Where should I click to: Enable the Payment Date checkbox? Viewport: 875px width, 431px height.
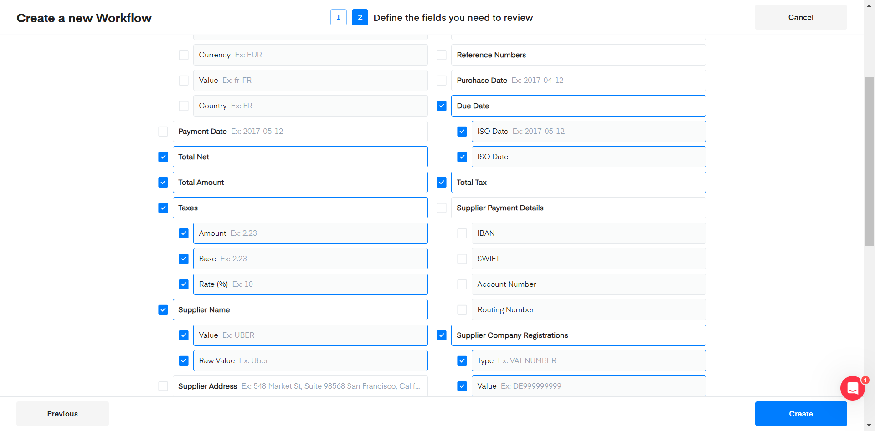163,132
